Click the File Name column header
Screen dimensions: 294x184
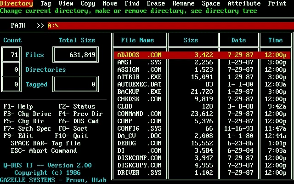tap(137, 40)
